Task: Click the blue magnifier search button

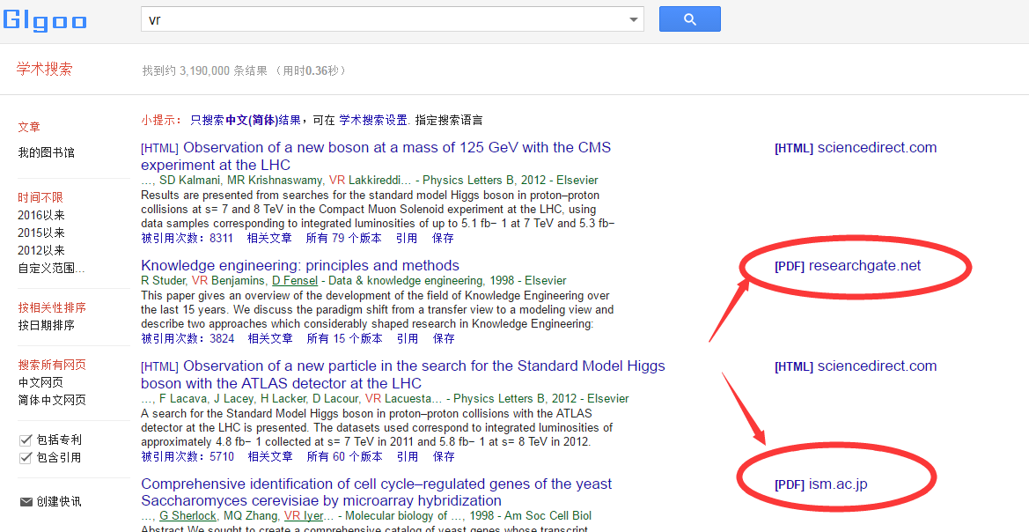Action: tap(689, 19)
